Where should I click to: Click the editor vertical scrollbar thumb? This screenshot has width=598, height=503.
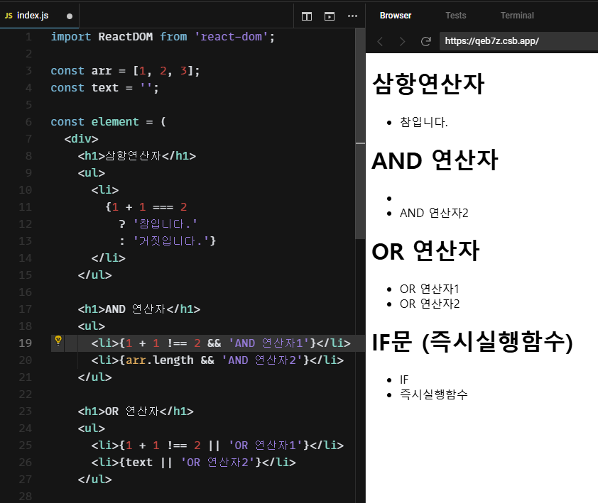[x=360, y=133]
